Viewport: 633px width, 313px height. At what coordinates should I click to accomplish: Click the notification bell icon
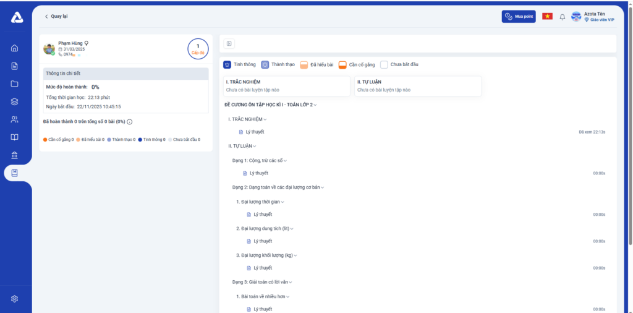[x=563, y=17]
